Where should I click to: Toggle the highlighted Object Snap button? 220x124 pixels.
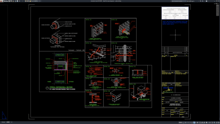click(194, 123)
